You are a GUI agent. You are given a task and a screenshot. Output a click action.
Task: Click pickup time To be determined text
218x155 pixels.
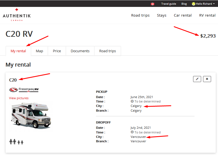click(x=147, y=101)
